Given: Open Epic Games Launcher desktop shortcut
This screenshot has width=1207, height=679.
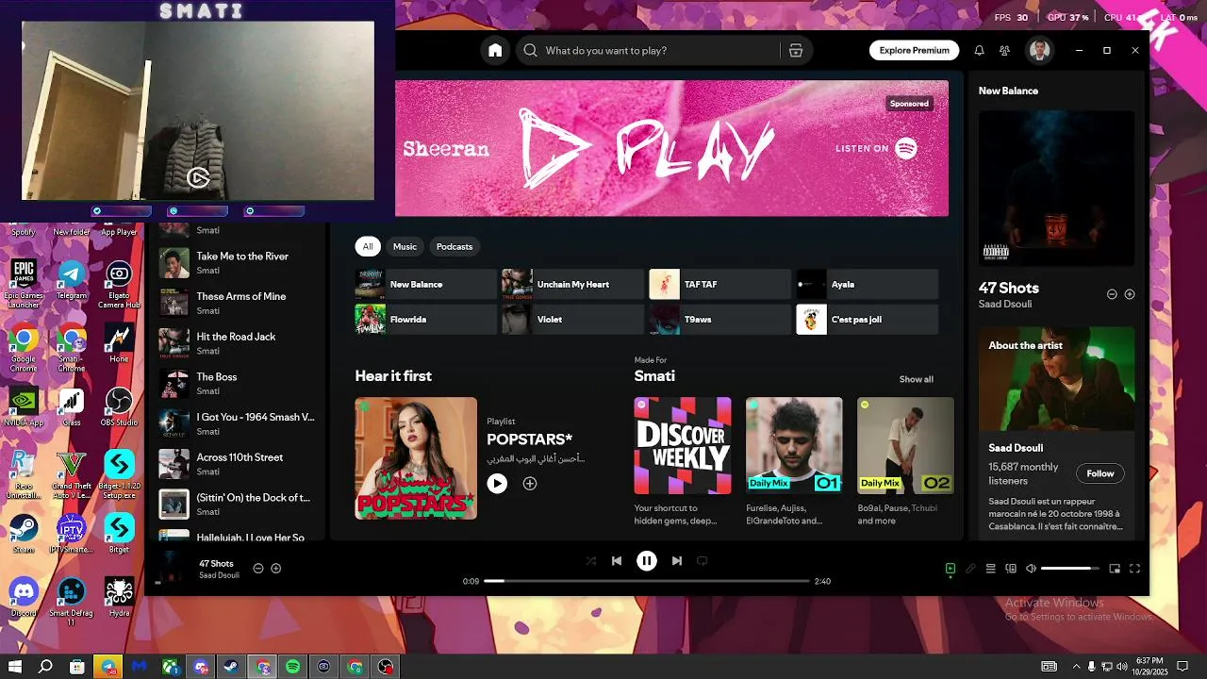Looking at the screenshot, I should [23, 283].
